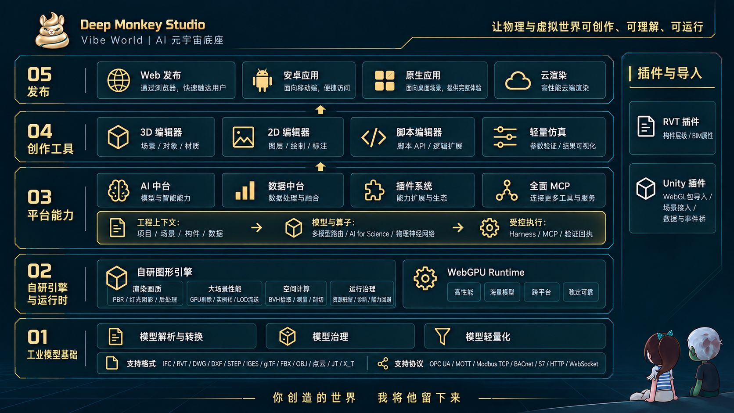Open the 空间计算 sub-card
The width and height of the screenshot is (734, 413).
296,293
